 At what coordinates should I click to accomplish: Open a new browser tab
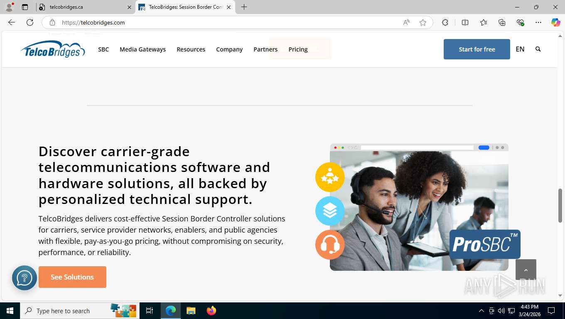[x=244, y=7]
